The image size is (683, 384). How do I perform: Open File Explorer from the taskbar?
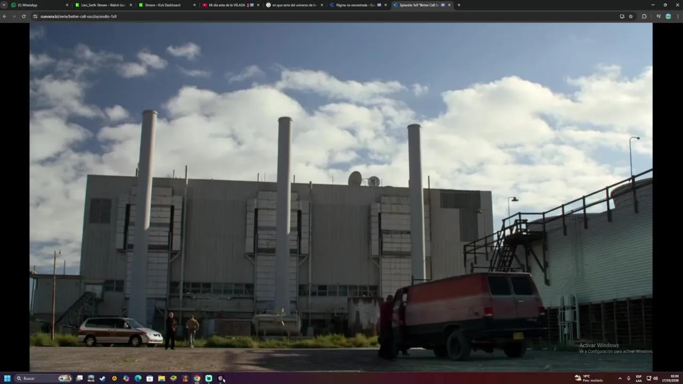[161, 378]
